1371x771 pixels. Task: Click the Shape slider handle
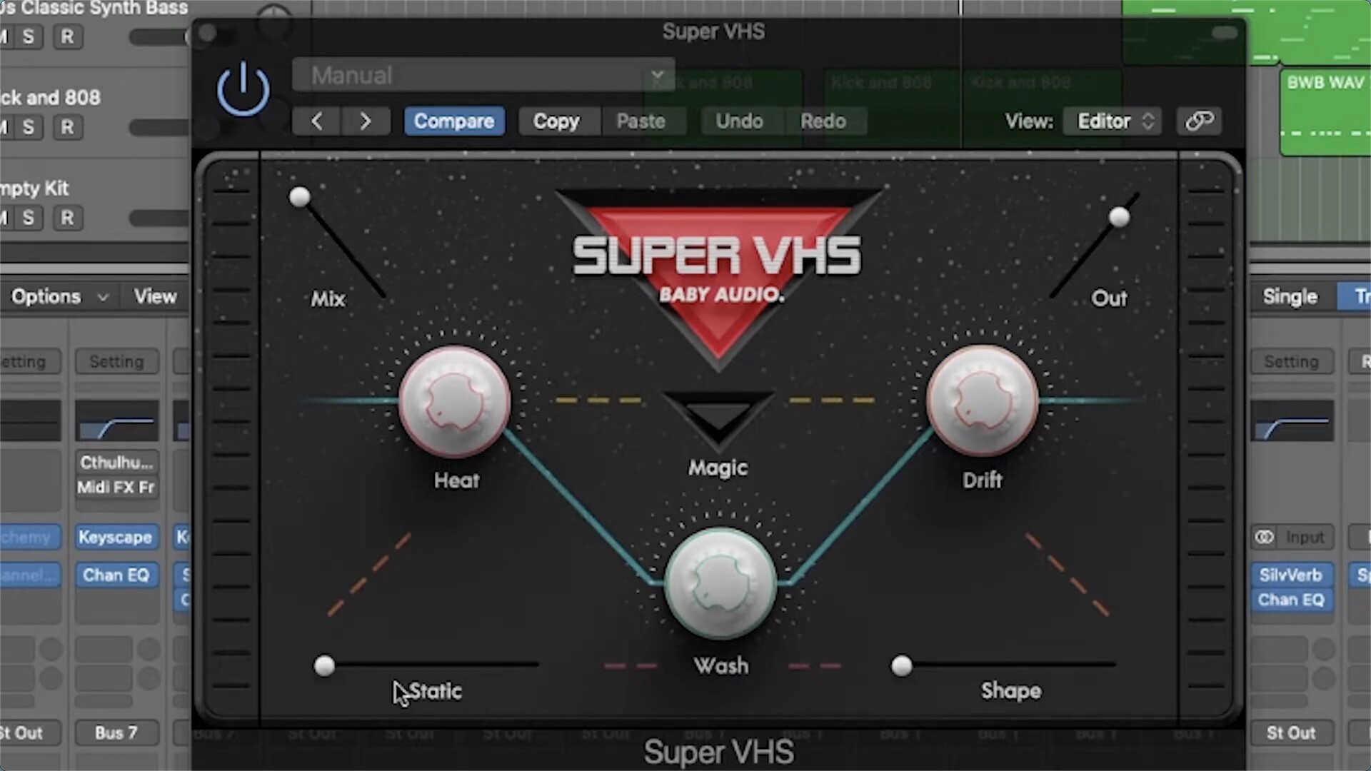[902, 666]
